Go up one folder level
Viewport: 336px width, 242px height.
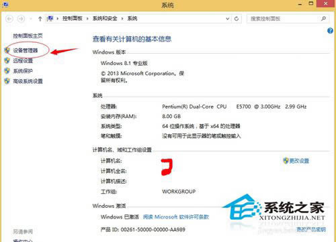pos(40,19)
